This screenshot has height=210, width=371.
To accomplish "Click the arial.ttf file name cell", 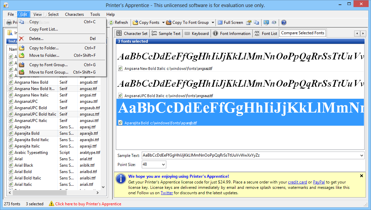I will [86, 159].
